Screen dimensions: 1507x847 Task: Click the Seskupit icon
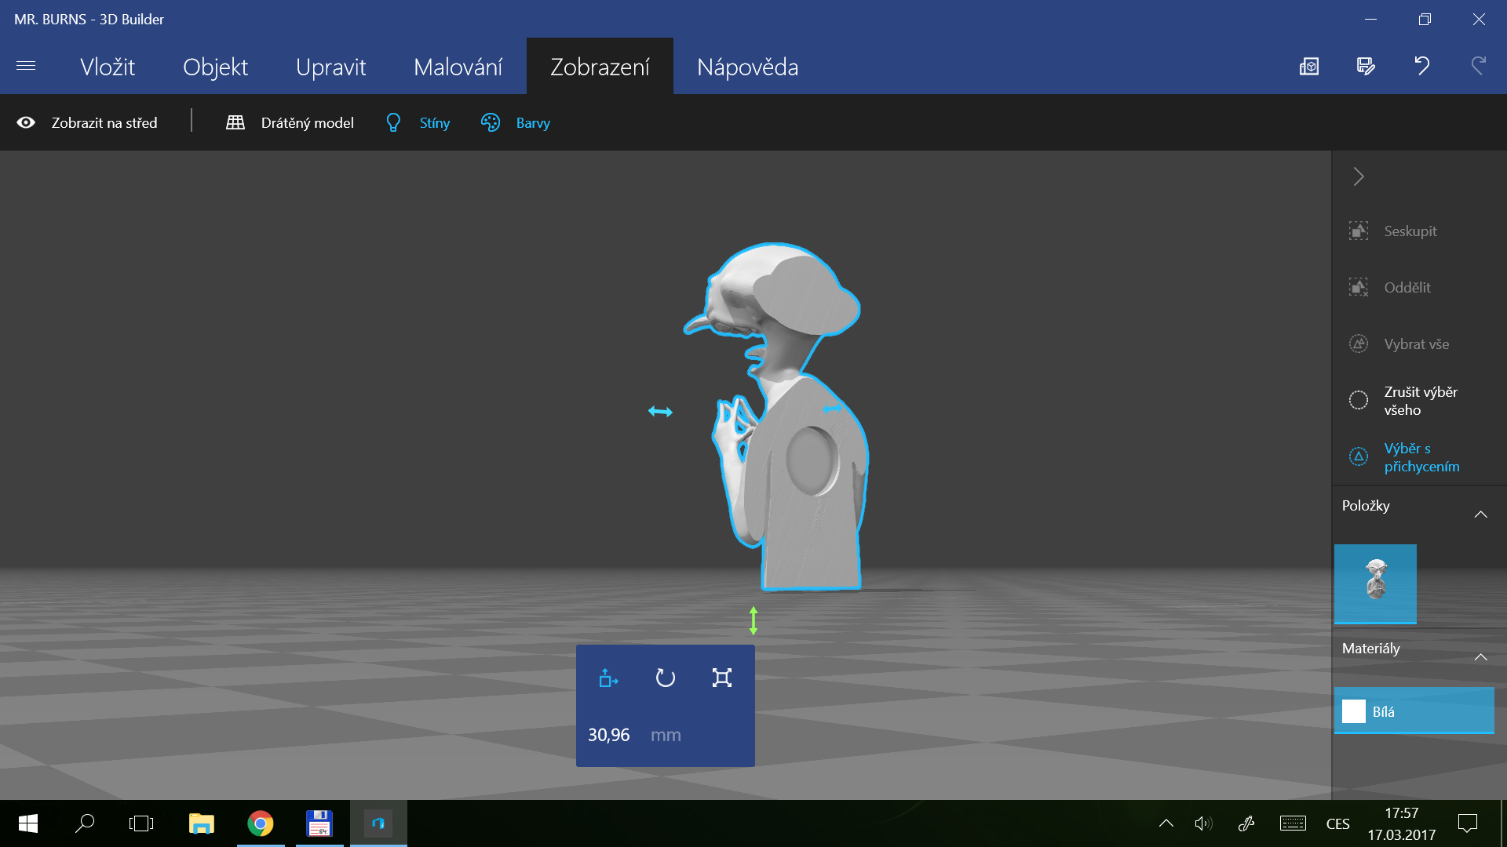pos(1359,231)
